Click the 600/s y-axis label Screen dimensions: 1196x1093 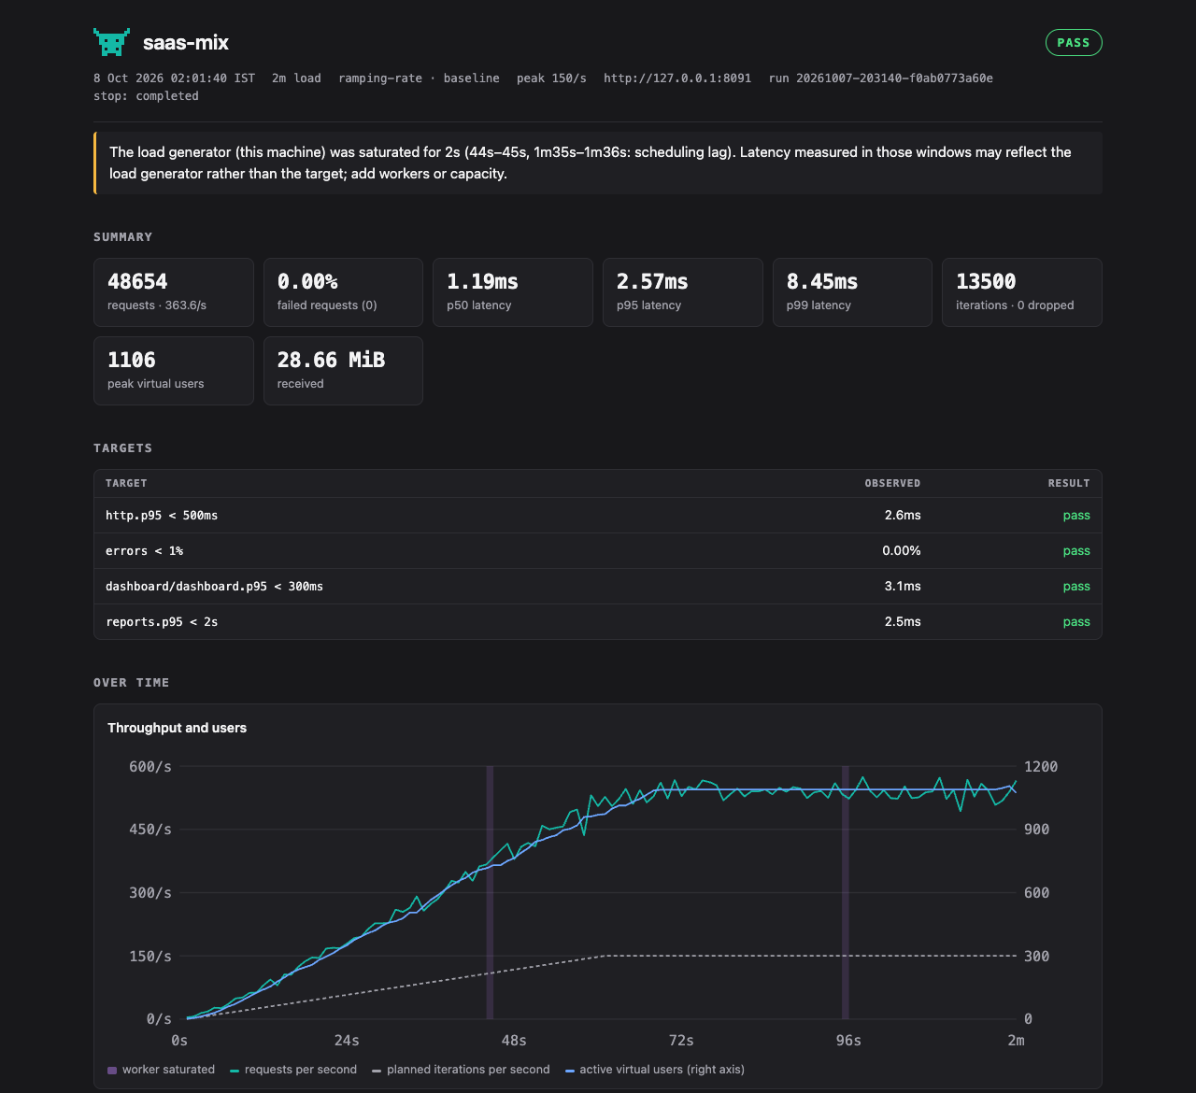click(150, 767)
